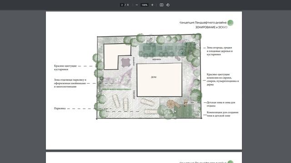
Task: Click the subtitle 'ЗОНИРОВАНИЕ и ЭСКИЗ'
Action: click(x=211, y=27)
